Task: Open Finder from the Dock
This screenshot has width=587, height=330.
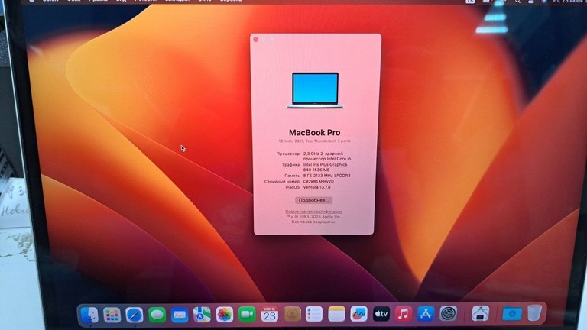Action: click(90, 315)
